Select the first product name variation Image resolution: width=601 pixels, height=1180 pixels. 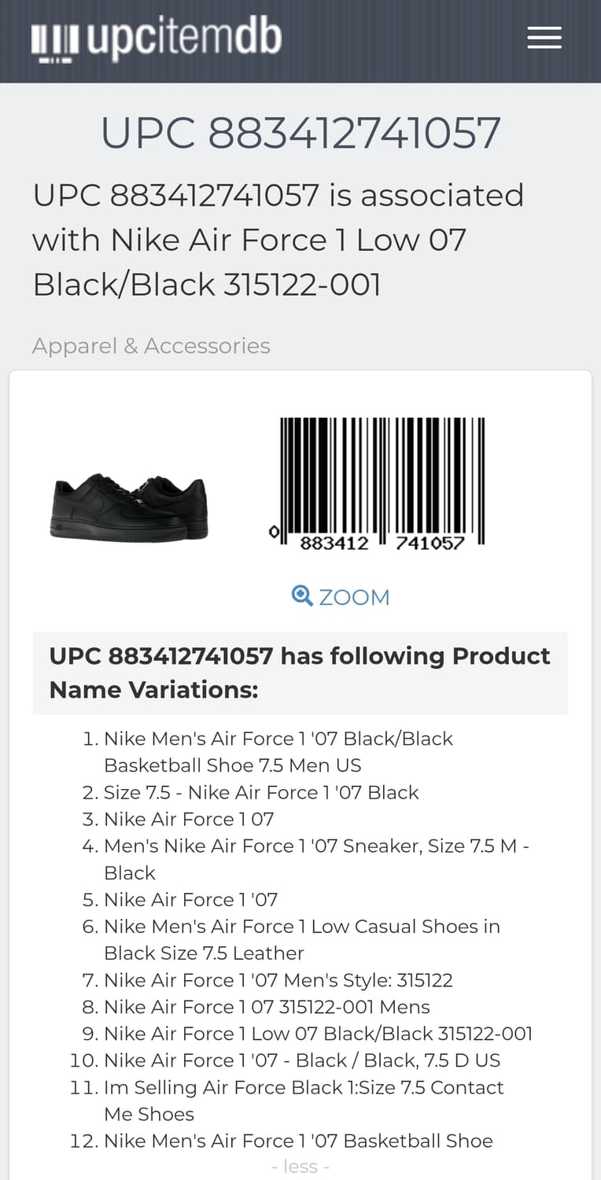[x=278, y=752]
